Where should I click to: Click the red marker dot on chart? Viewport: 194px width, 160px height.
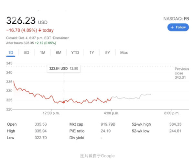(x=64, y=102)
